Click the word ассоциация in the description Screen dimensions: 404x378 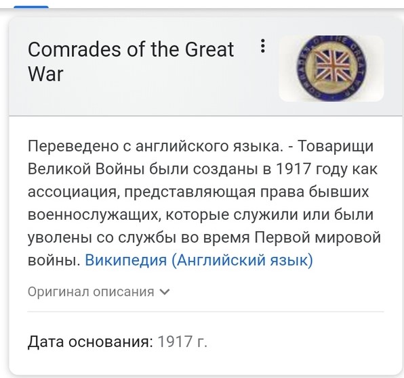tap(74, 191)
